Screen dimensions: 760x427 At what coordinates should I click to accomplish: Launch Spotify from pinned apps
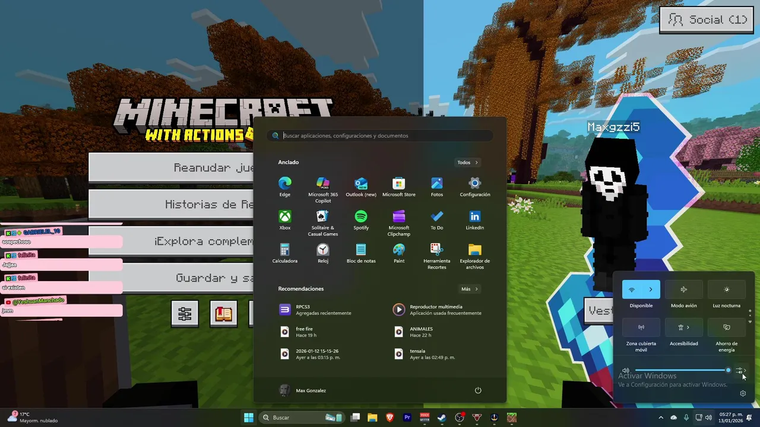361,220
